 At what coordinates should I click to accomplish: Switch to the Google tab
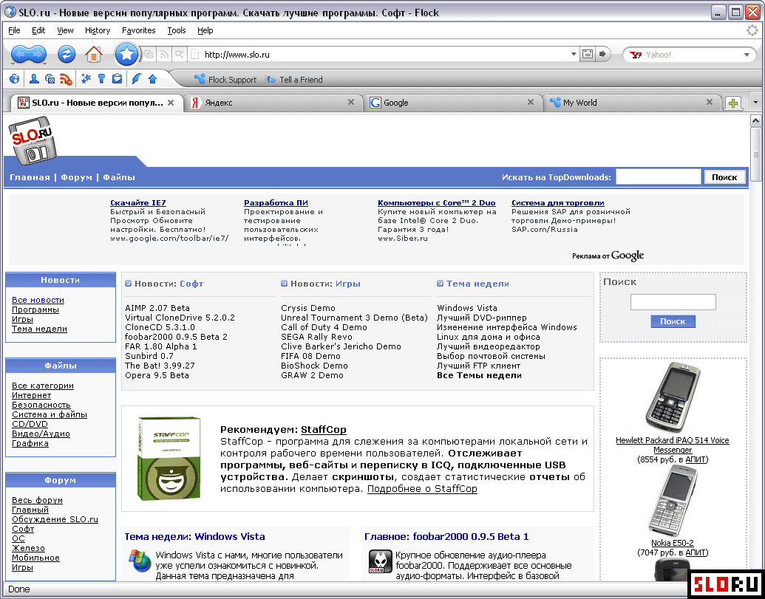[x=453, y=103]
